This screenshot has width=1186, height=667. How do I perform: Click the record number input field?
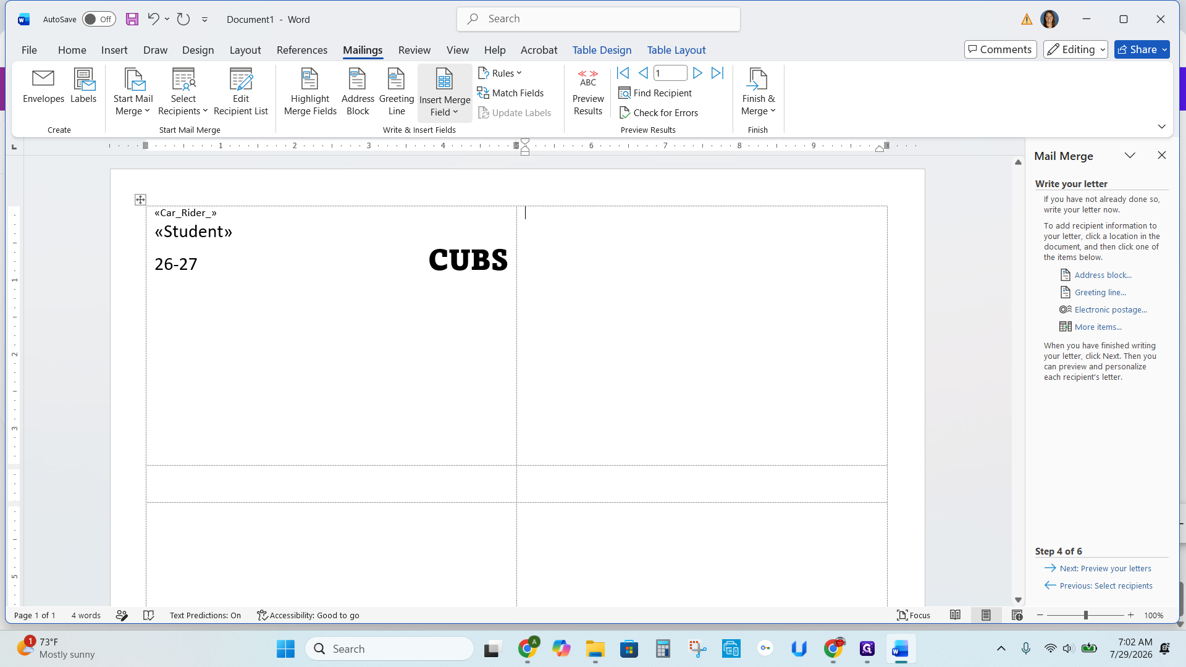click(670, 73)
